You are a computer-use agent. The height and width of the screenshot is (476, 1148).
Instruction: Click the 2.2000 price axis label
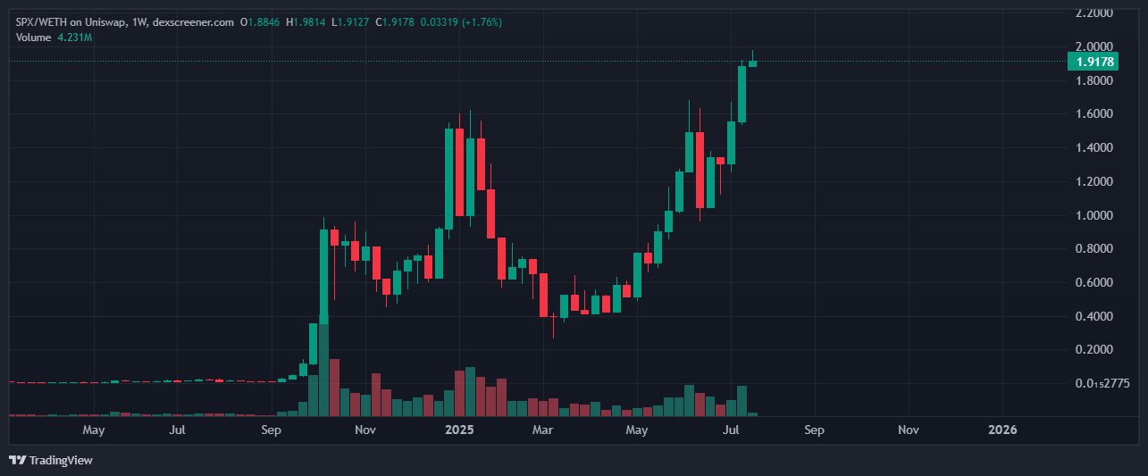(x=1094, y=13)
